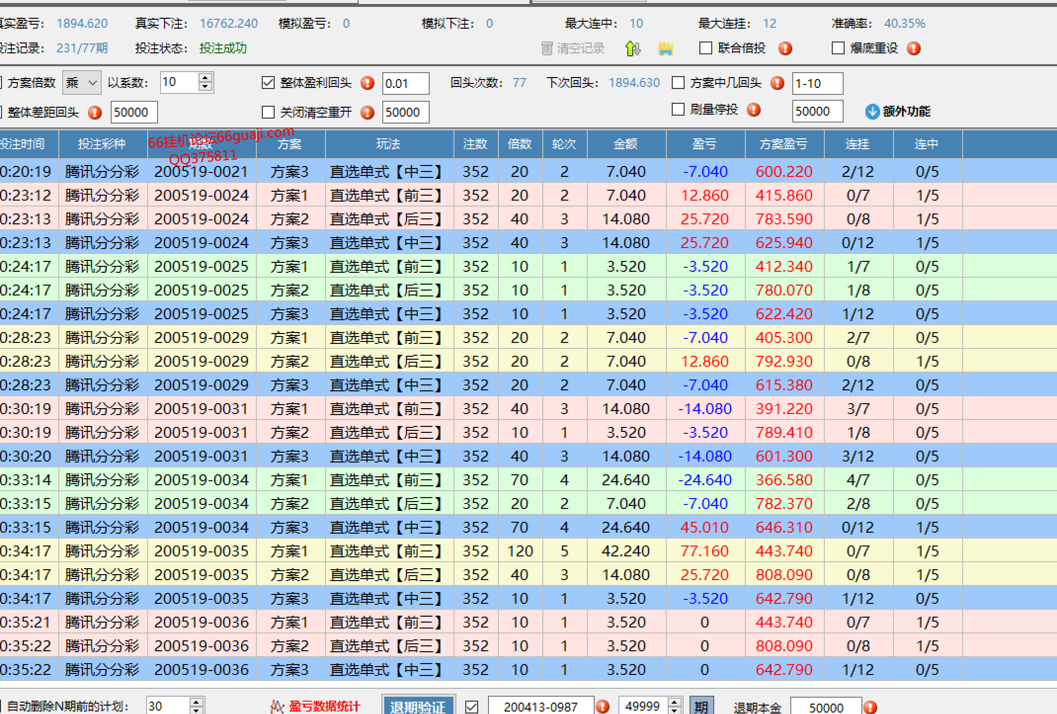1057x714 pixels.
Task: Select row 200519-0021 方案3
Action: point(528,171)
